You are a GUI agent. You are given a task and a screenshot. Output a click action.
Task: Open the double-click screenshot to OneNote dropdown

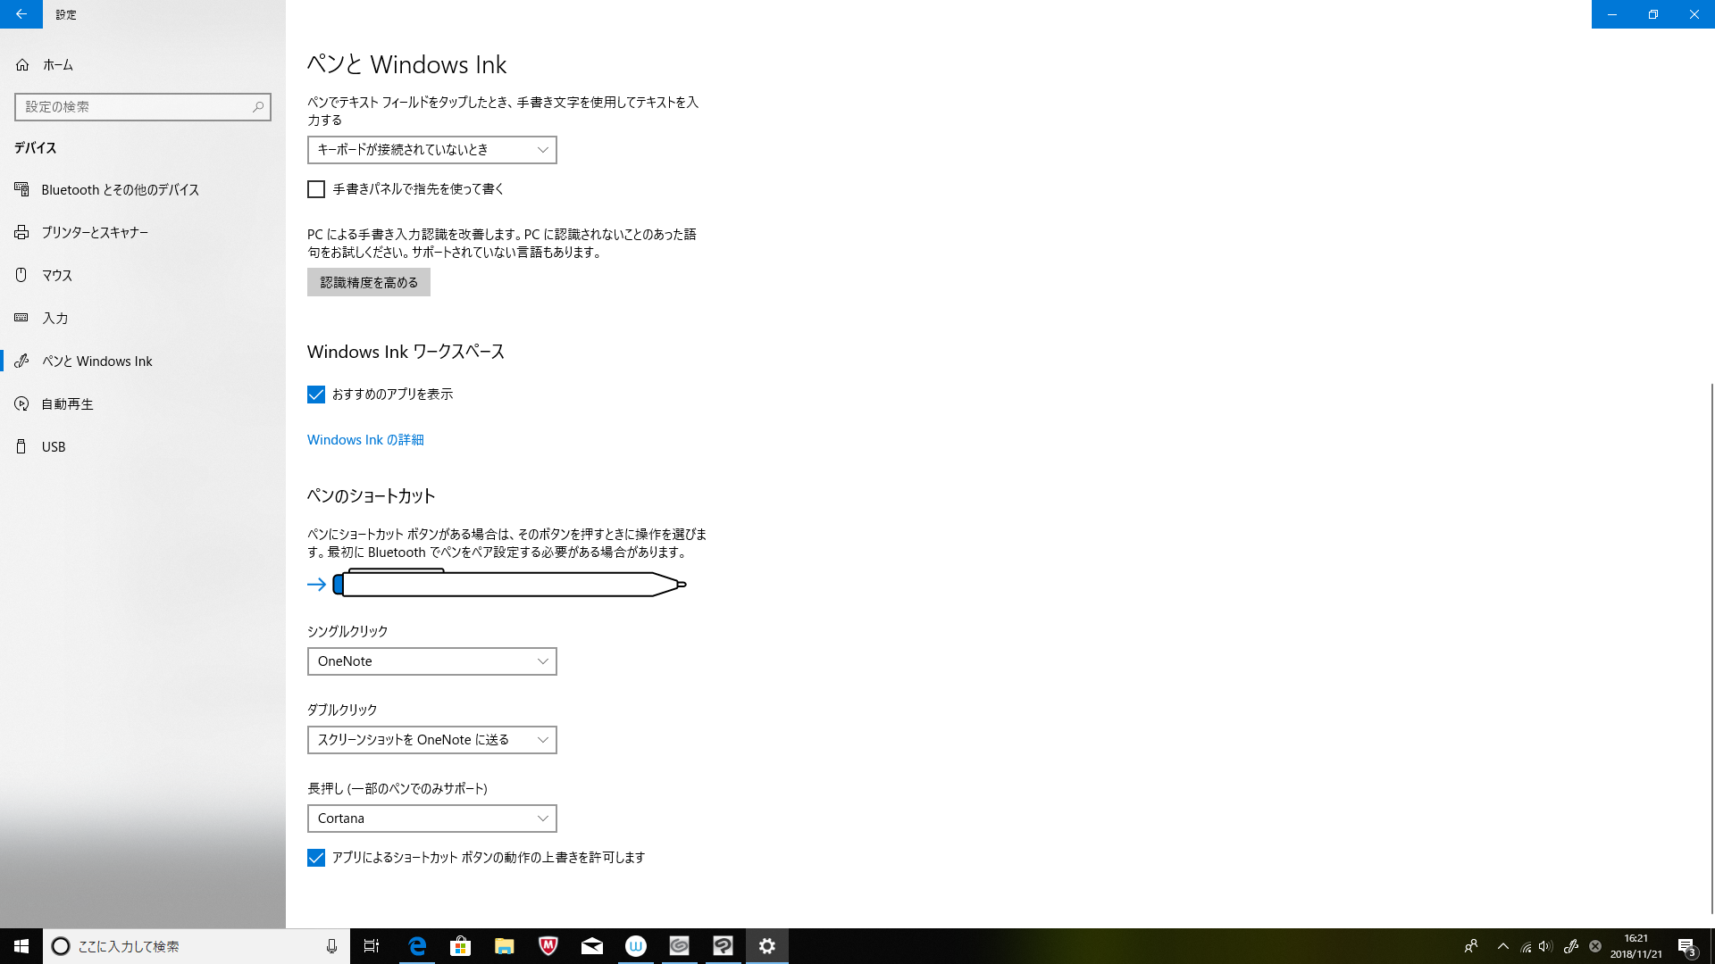431,740
